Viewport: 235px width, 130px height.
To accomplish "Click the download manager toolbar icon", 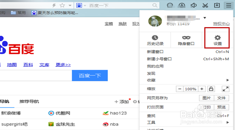I will pos(217,5).
